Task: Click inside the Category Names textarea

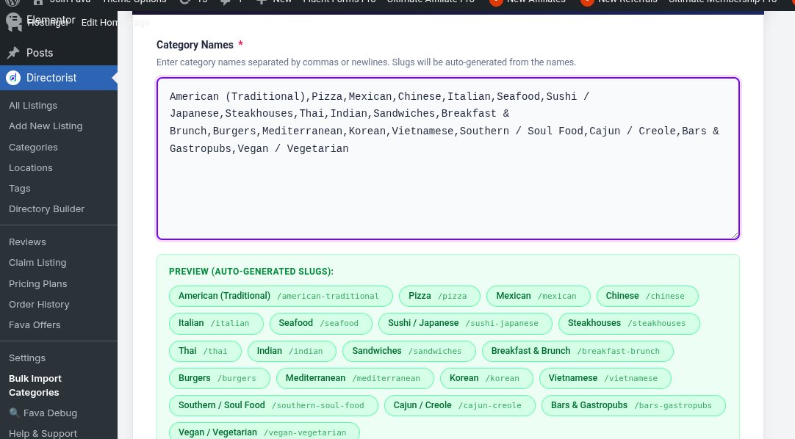Action: coord(448,158)
